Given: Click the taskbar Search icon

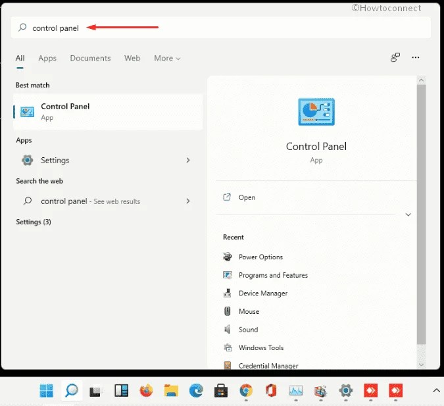Looking at the screenshot, I should (71, 391).
